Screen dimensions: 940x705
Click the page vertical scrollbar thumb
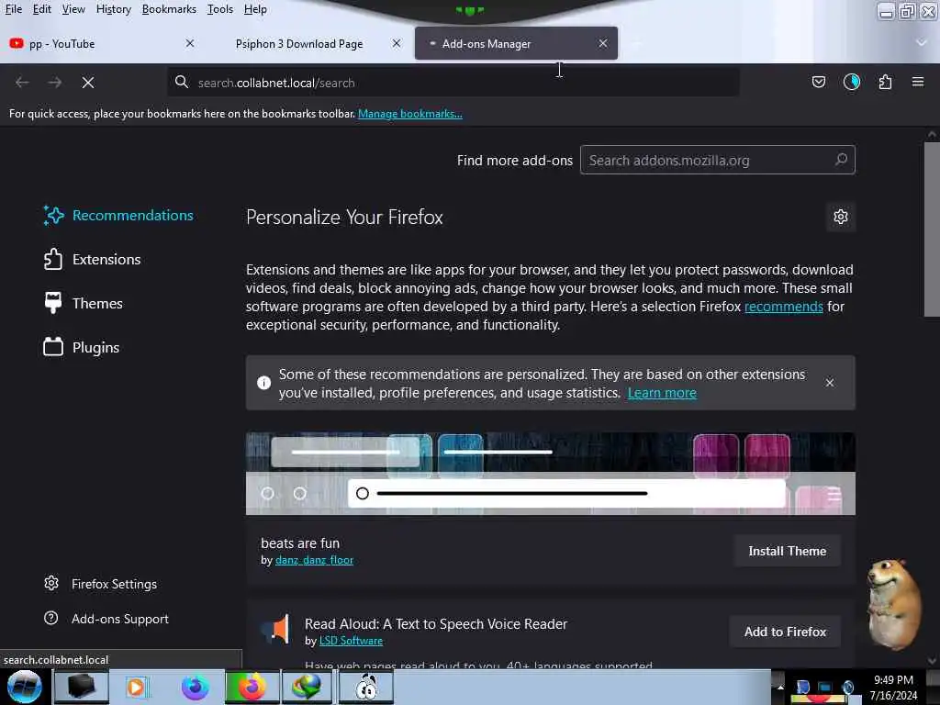click(x=932, y=229)
